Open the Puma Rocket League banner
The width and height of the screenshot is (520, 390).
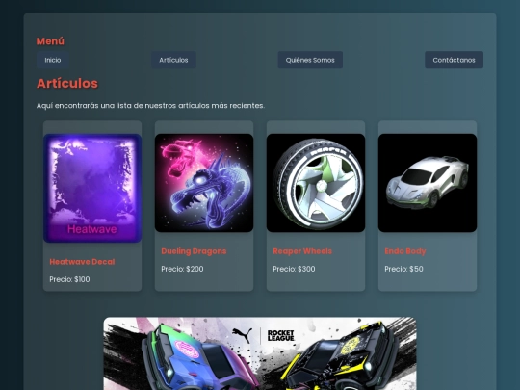(260, 353)
